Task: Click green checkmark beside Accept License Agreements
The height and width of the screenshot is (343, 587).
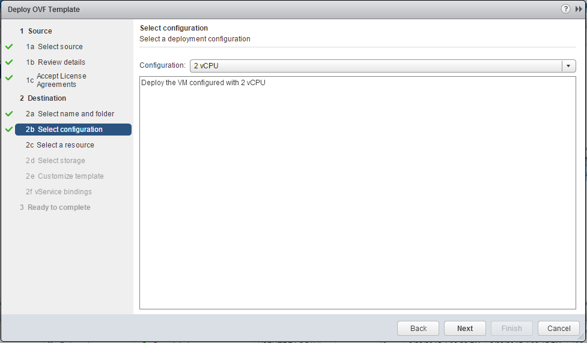Action: click(x=9, y=78)
